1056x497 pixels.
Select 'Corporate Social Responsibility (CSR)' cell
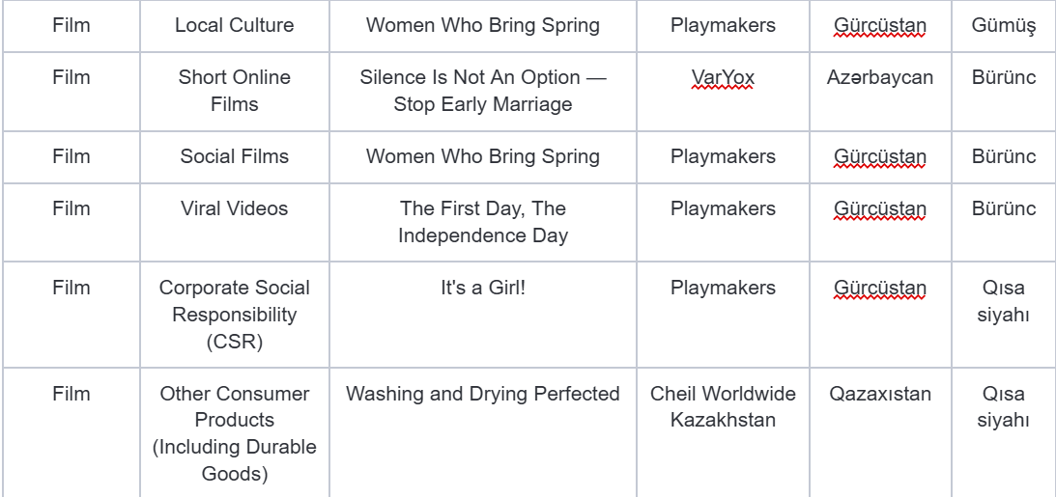pos(235,314)
